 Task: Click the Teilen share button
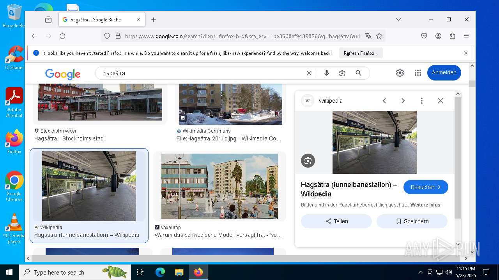click(x=336, y=221)
